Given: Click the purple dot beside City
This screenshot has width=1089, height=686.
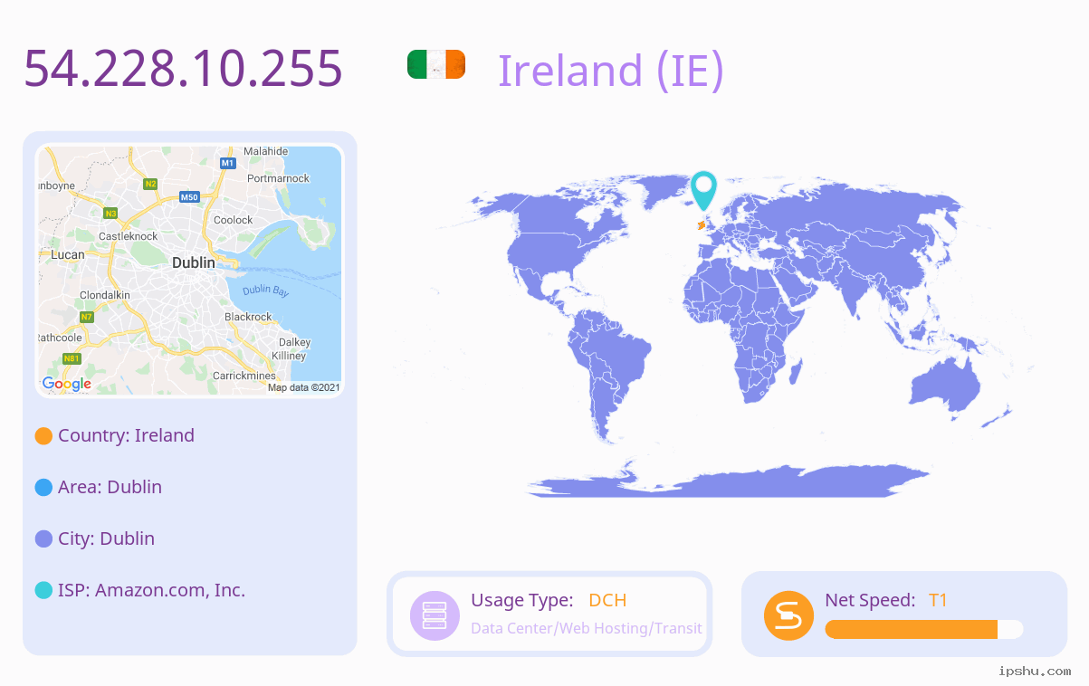Looking at the screenshot, I should (43, 538).
